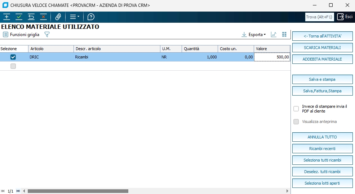The width and height of the screenshot is (355, 194).
Task: Click '<- Torna all'ATTIVITA'' button
Action: [x=323, y=36]
